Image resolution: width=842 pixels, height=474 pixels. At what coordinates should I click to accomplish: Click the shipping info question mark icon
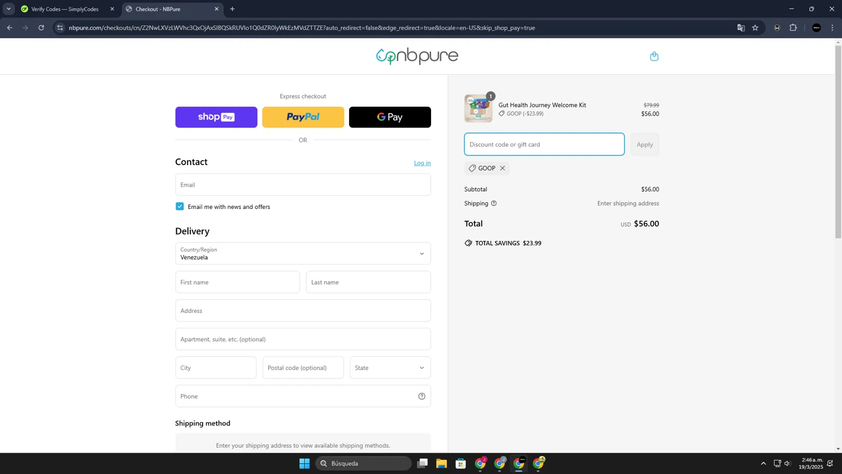(494, 203)
